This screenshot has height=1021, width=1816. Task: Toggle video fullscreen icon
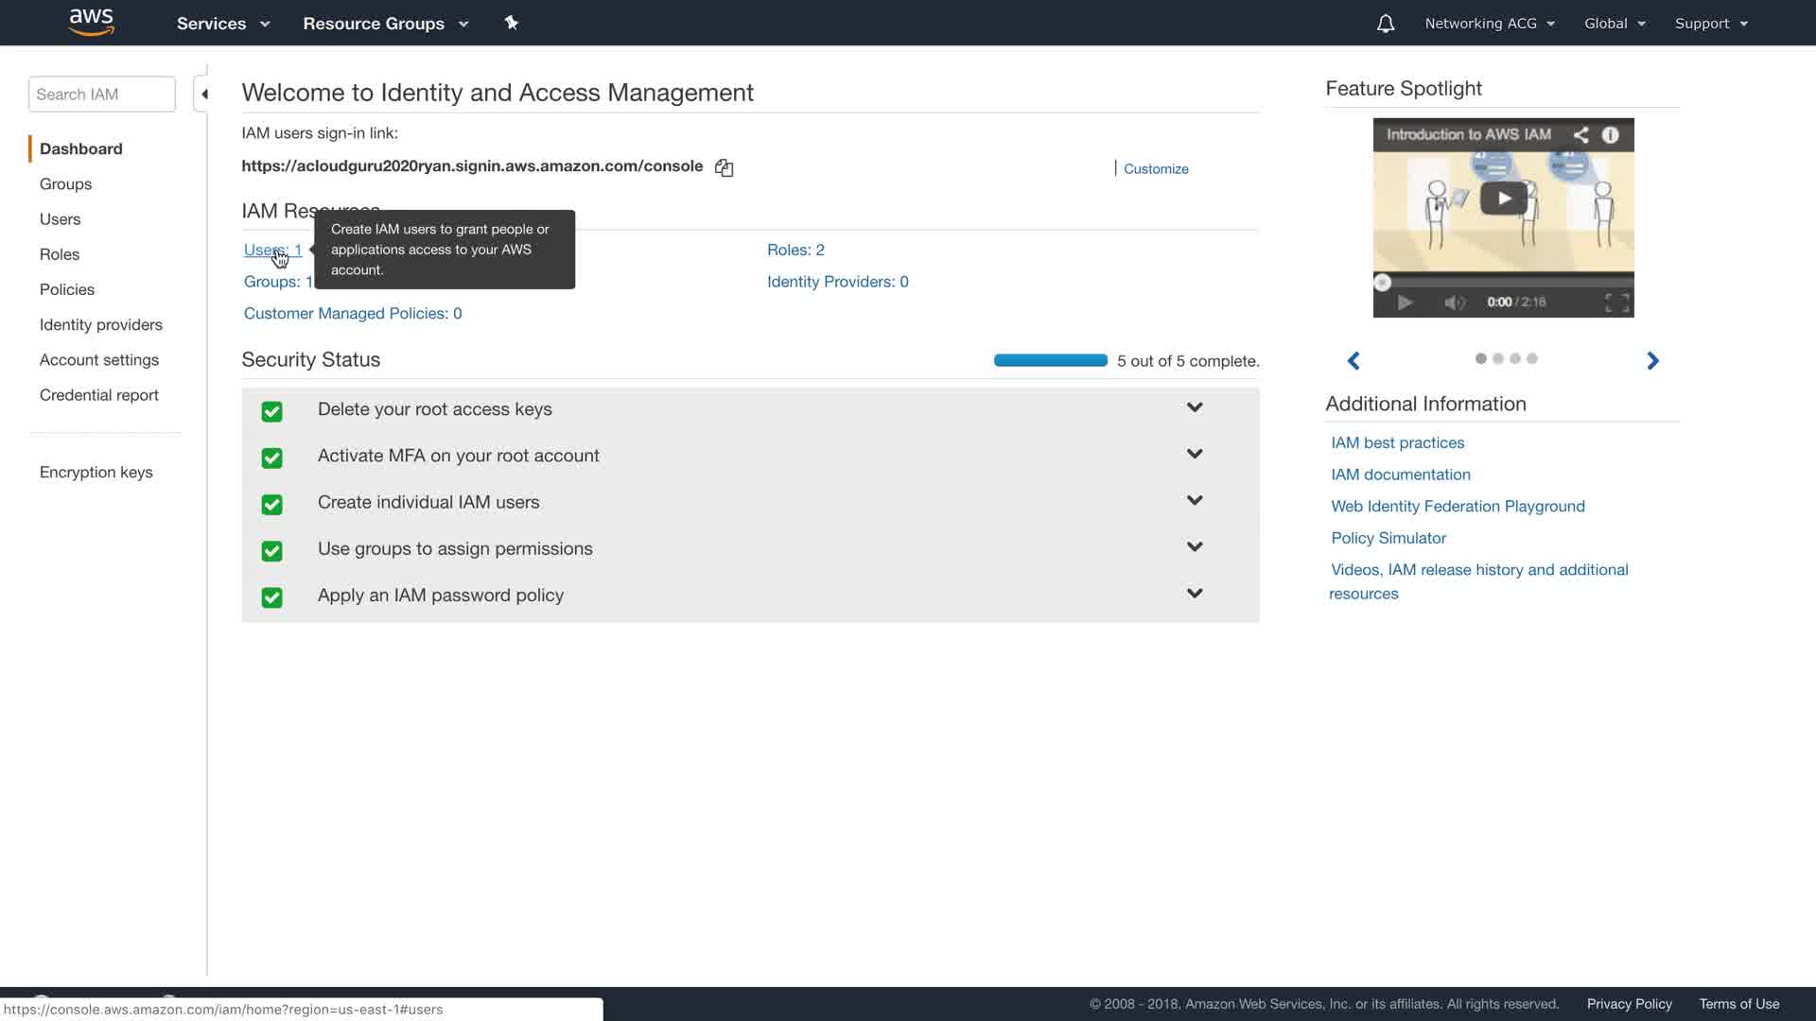pos(1616,303)
